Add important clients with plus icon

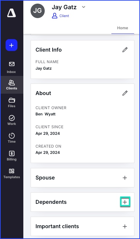click(125, 227)
